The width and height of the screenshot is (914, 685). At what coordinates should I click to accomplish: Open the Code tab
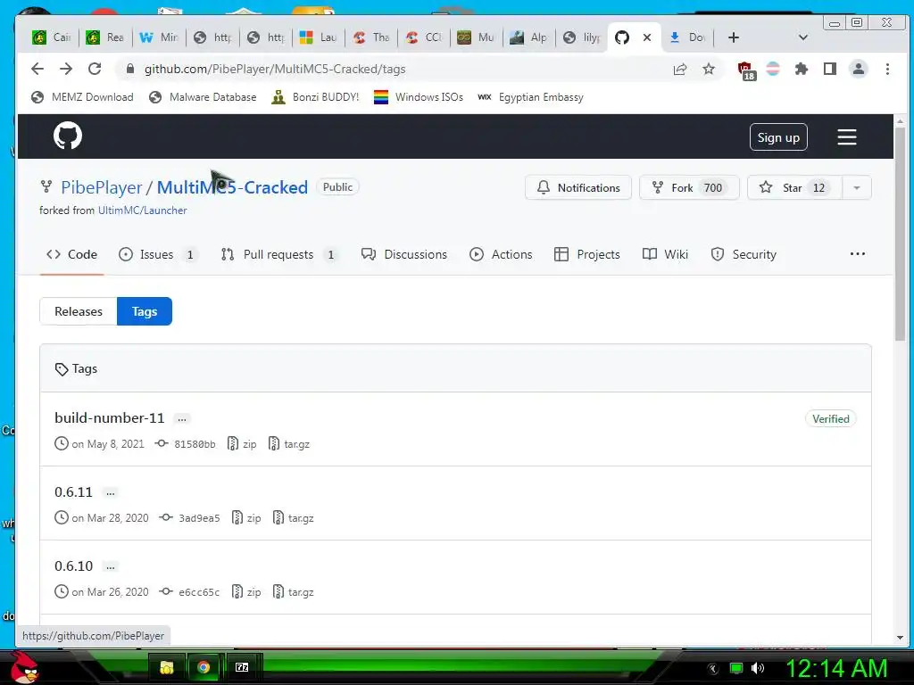click(x=71, y=254)
